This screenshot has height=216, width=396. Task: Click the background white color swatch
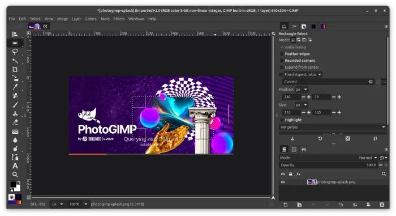18,188
